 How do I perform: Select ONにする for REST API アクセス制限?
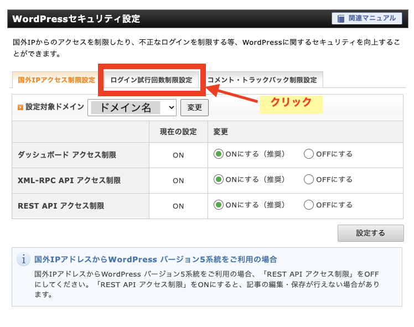point(219,205)
